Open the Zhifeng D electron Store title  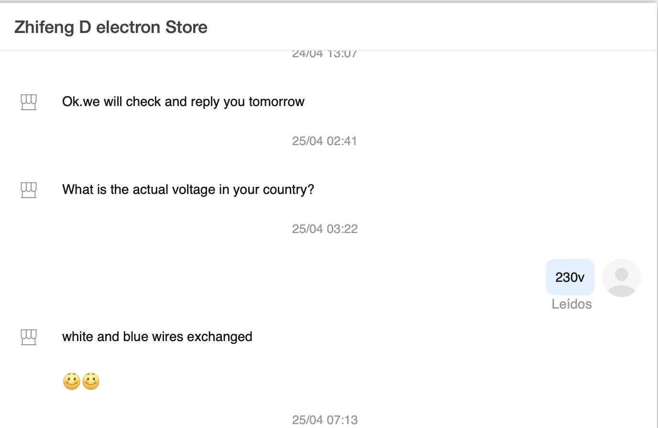point(111,27)
